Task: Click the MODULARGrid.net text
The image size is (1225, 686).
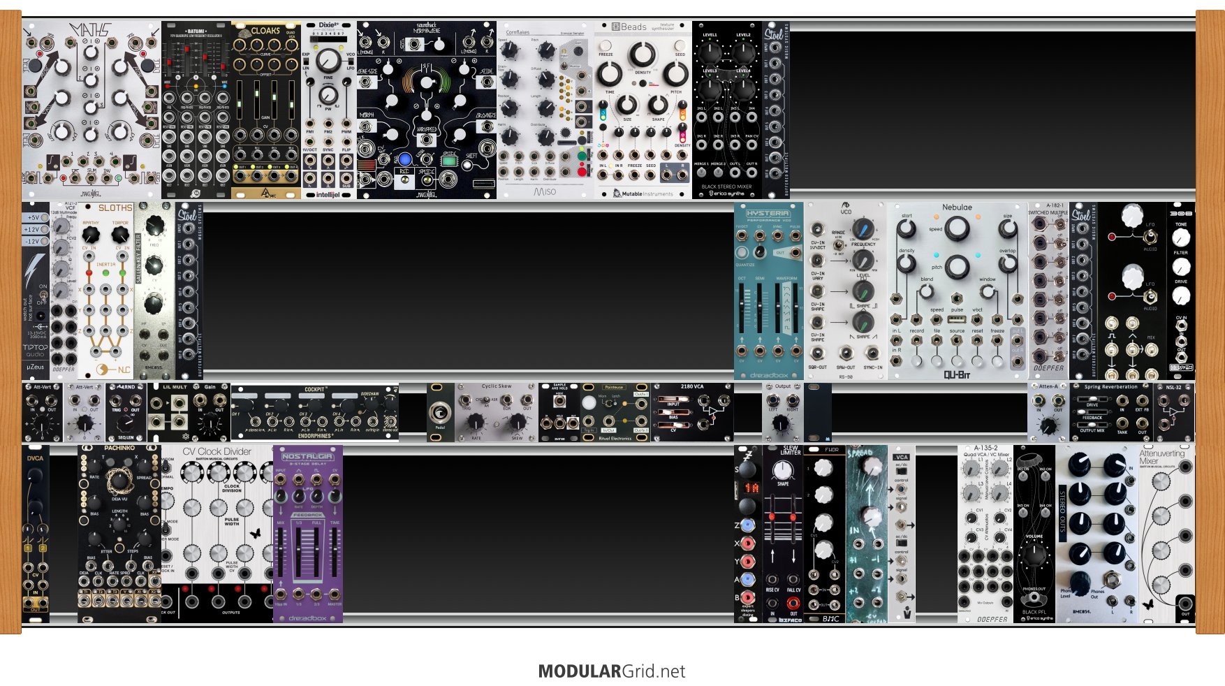Action: click(612, 671)
